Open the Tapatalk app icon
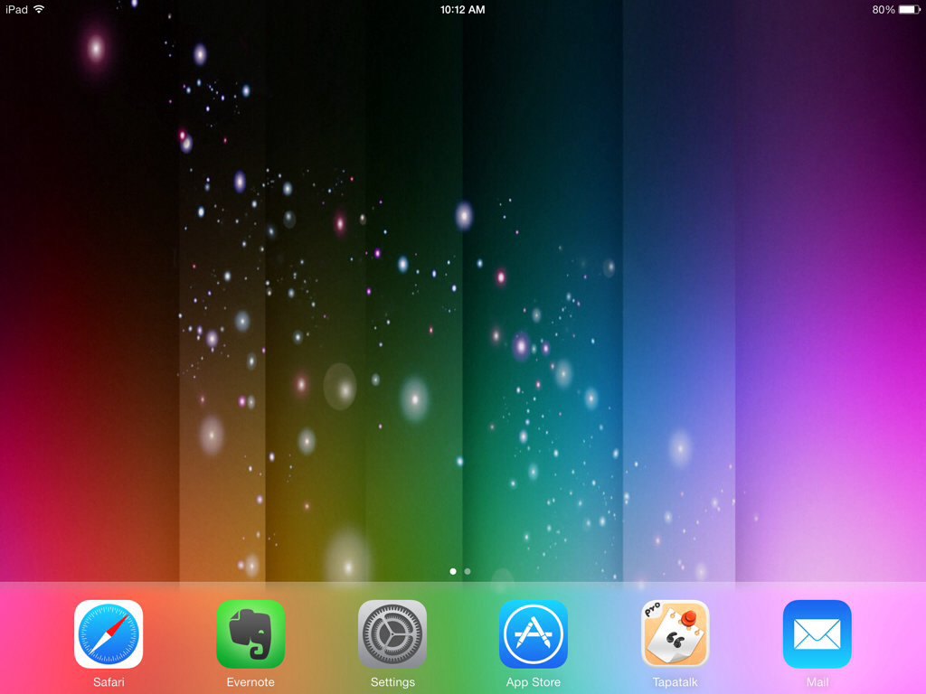The width and height of the screenshot is (926, 694). point(676,634)
